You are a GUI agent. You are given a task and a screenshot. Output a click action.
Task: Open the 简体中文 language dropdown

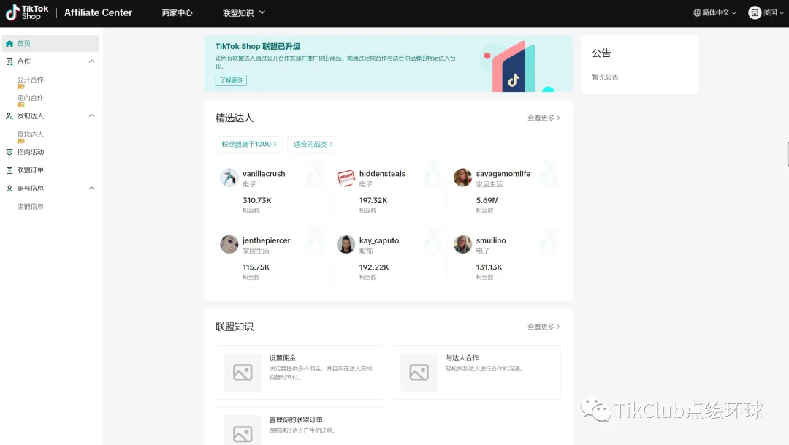pyautogui.click(x=715, y=12)
